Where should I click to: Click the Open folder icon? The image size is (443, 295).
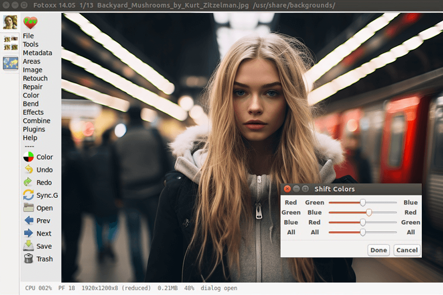point(29,207)
